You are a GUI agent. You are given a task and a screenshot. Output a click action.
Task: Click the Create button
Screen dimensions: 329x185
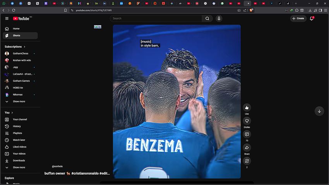coord(298,19)
